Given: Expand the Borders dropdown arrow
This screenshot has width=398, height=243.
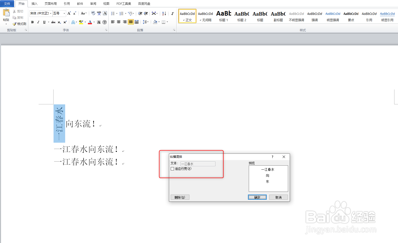Looking at the screenshot, I should pyautogui.click(x=167, y=22).
